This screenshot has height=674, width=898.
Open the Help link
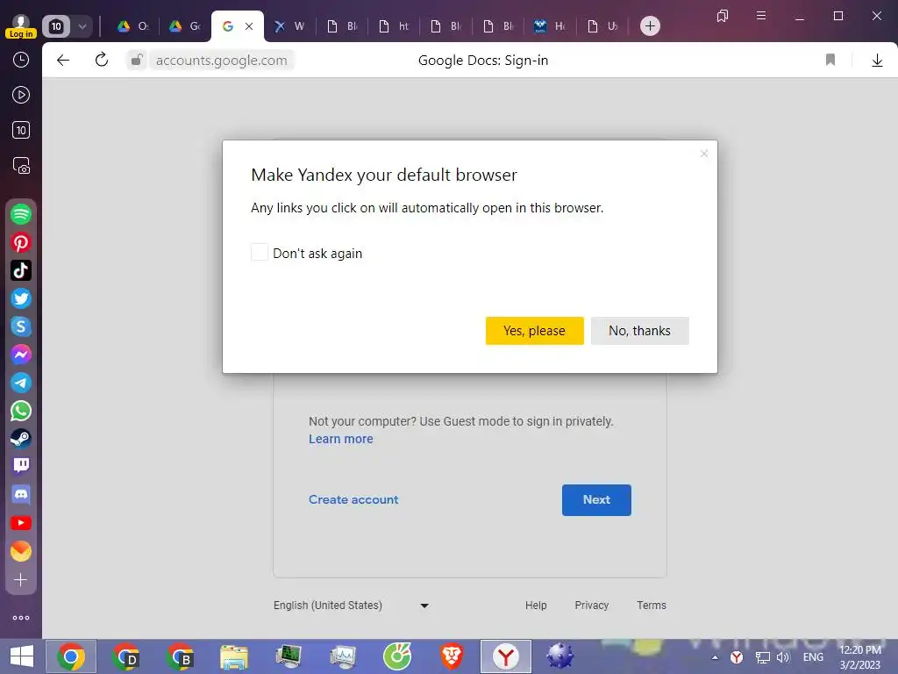(x=536, y=606)
